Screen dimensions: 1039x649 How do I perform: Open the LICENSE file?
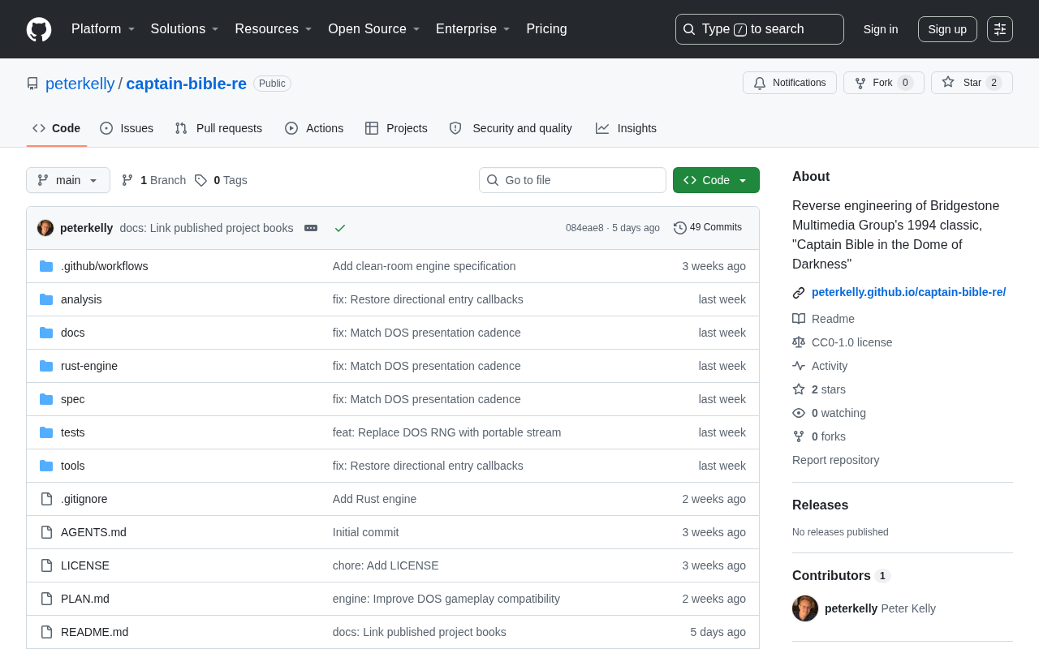(x=85, y=565)
